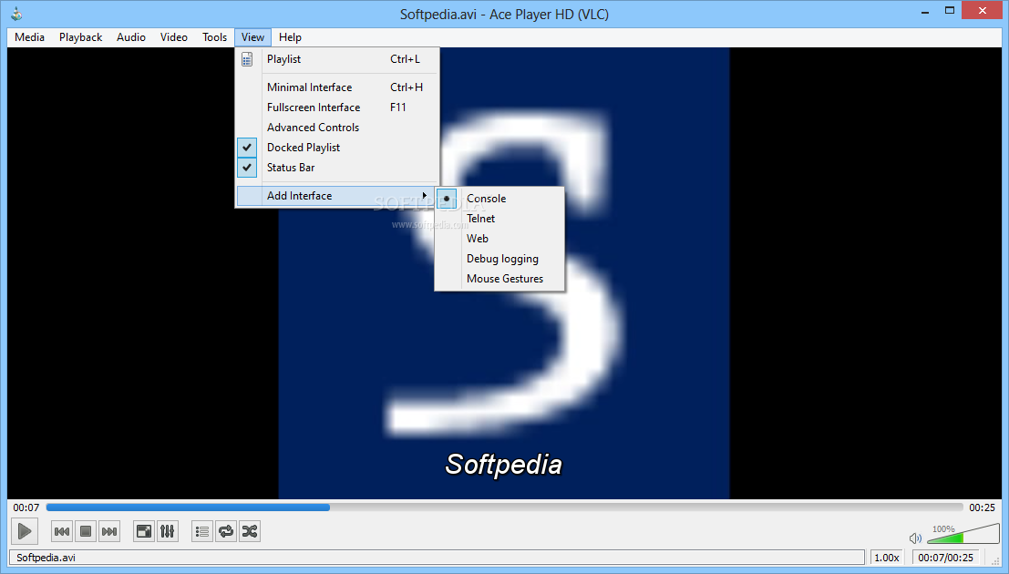Open the Playback menu
Screen dimensions: 1009x574
80,37
